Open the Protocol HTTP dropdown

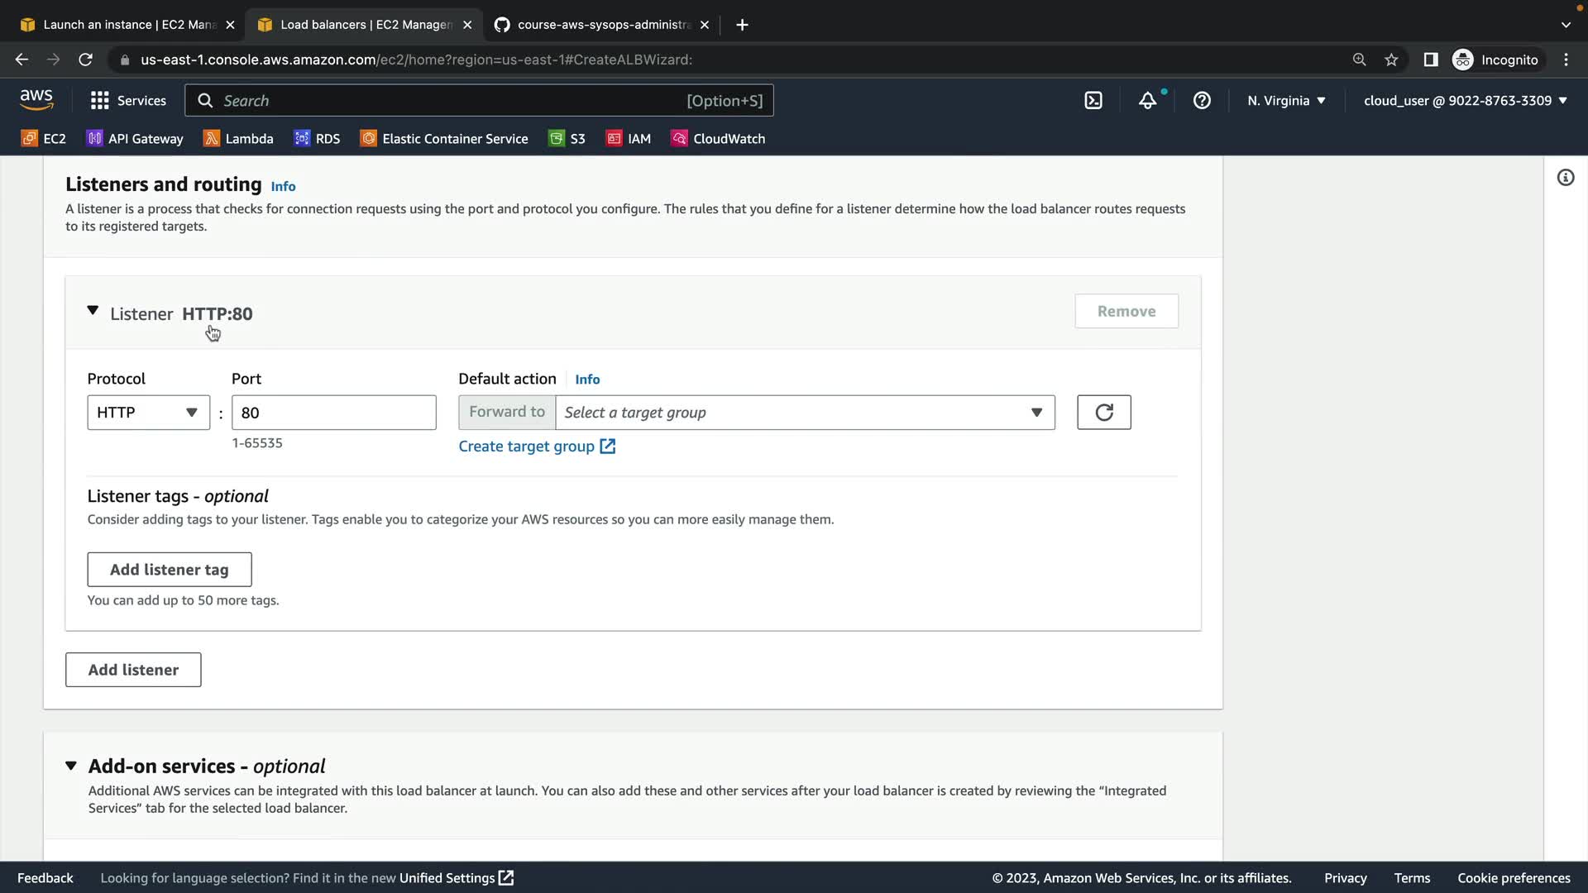coord(148,413)
